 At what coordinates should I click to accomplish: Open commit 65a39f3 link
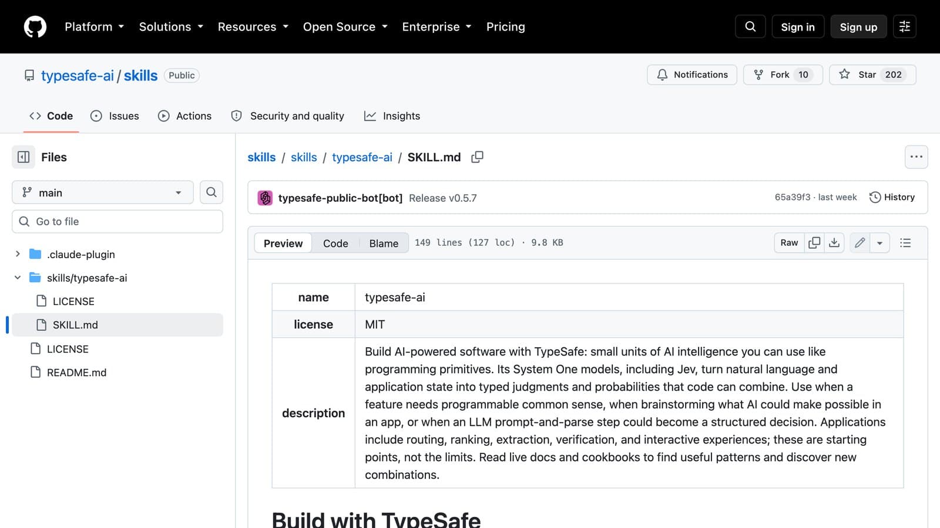click(x=793, y=198)
